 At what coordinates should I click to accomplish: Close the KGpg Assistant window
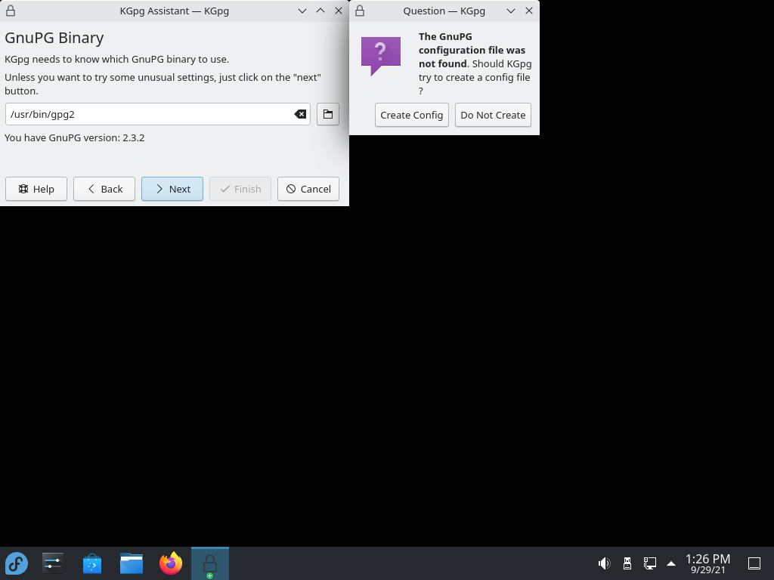(x=339, y=11)
